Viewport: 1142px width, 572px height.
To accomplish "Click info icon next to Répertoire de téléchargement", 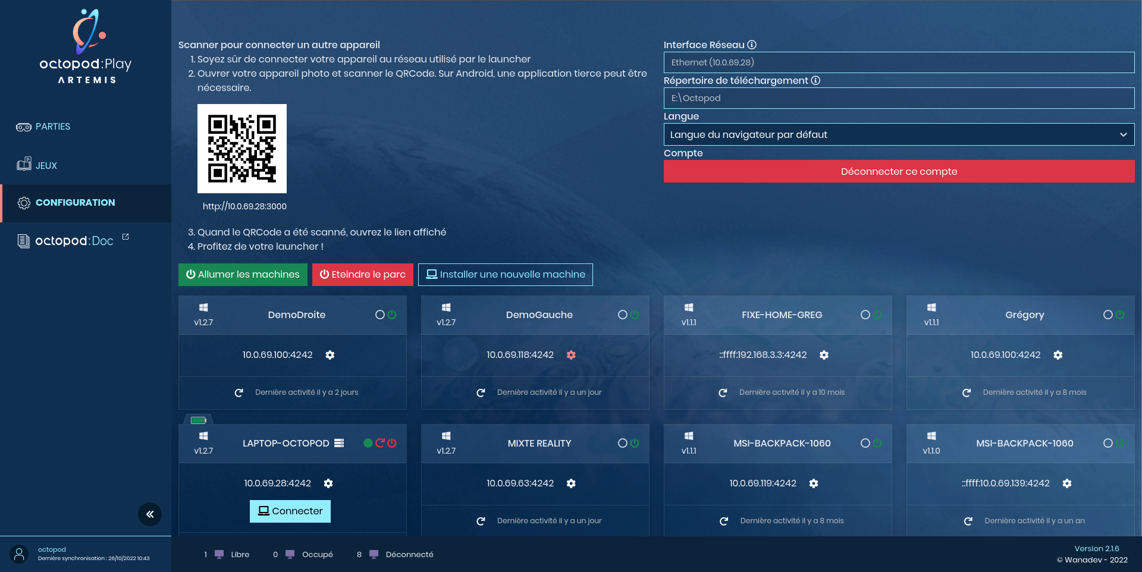I will pos(815,80).
